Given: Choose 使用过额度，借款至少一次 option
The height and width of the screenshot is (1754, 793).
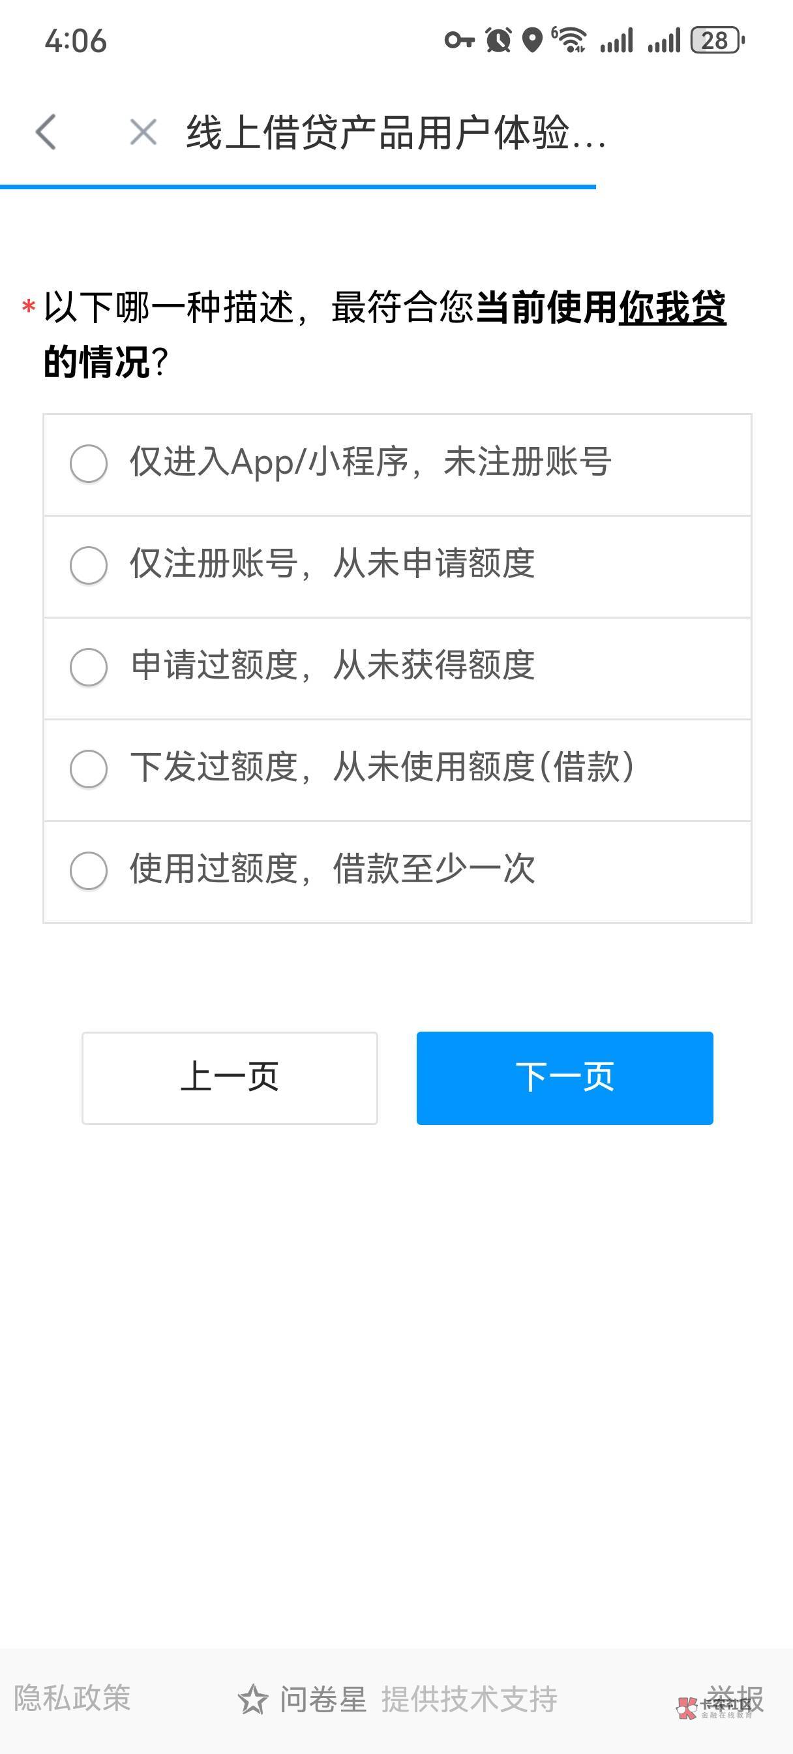Looking at the screenshot, I should point(89,870).
